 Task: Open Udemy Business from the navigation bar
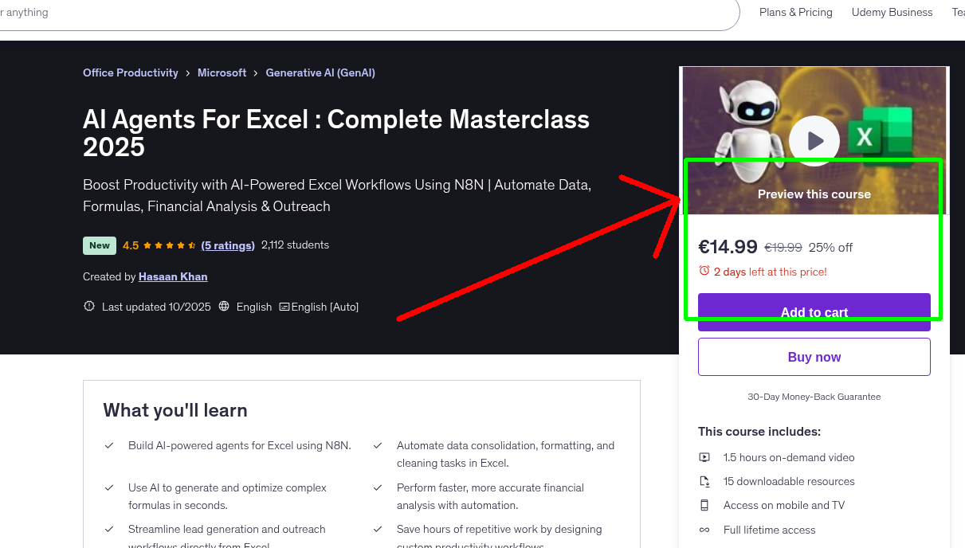(892, 12)
